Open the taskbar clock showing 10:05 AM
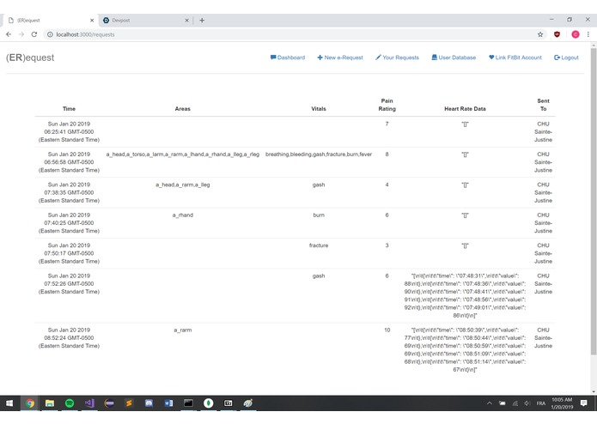Viewport: 597px width, 424px height. click(562, 403)
